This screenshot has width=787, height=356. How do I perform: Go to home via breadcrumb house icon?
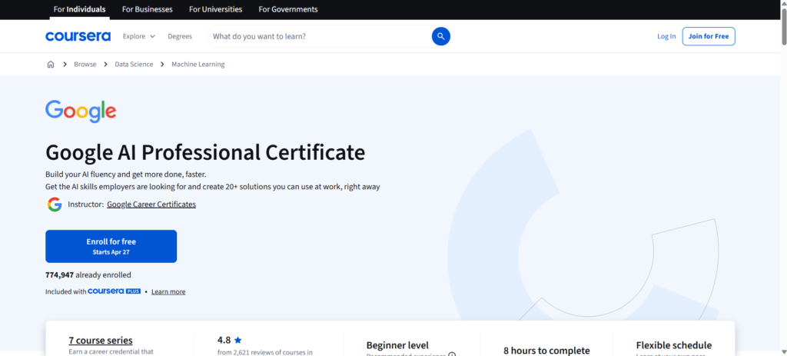click(x=51, y=65)
